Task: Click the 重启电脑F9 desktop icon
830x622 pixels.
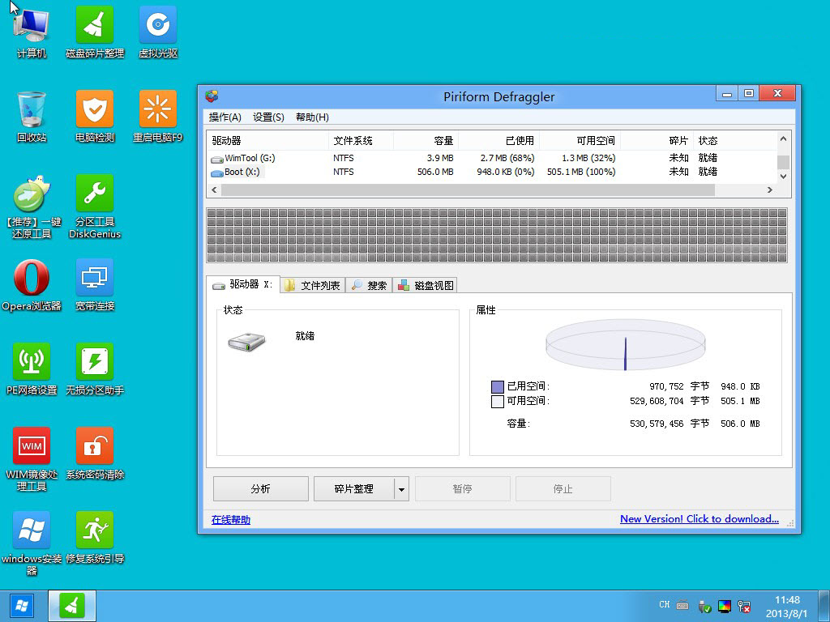Action: [158, 117]
